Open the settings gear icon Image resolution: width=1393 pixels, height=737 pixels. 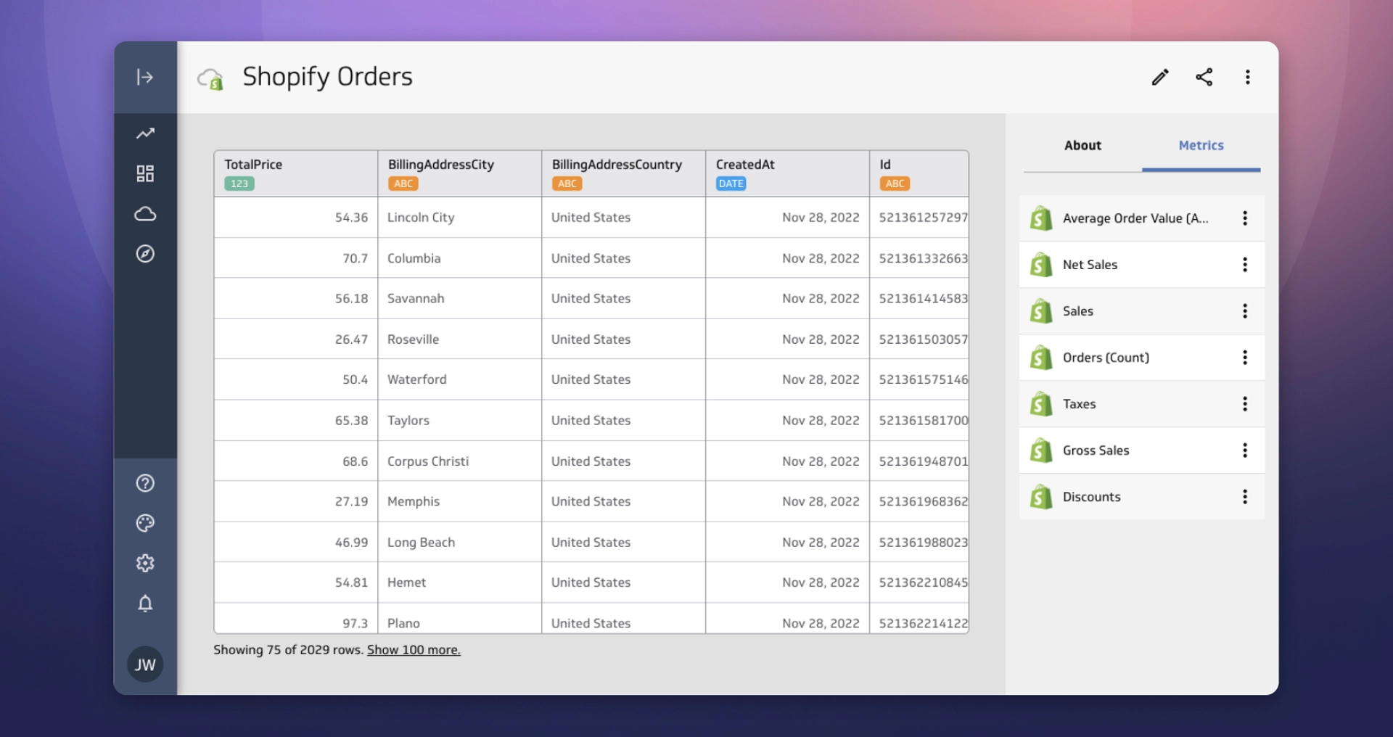tap(145, 563)
